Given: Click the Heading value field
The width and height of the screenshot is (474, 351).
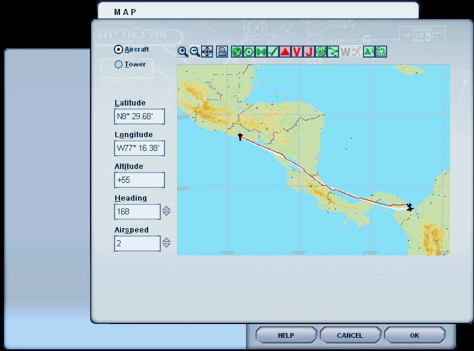Looking at the screenshot, I should point(137,211).
